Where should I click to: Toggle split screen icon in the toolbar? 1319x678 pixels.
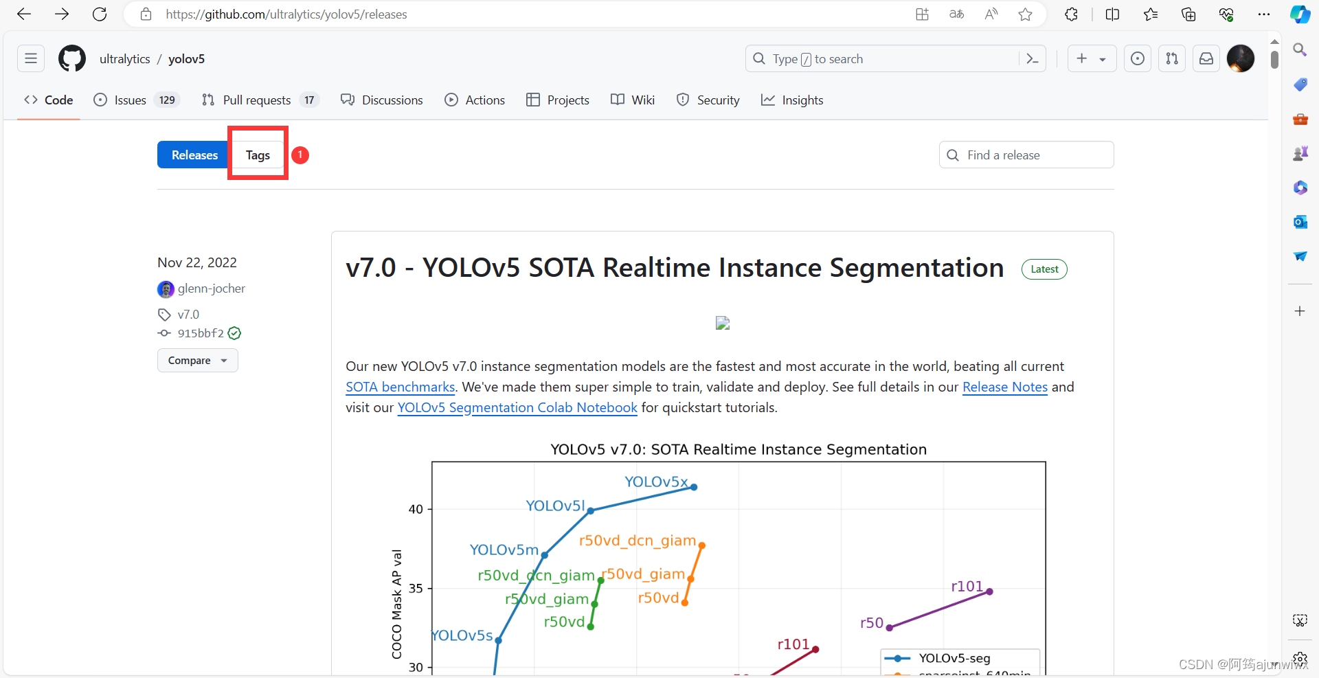click(x=1112, y=14)
